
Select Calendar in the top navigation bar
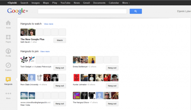click(114, 3)
